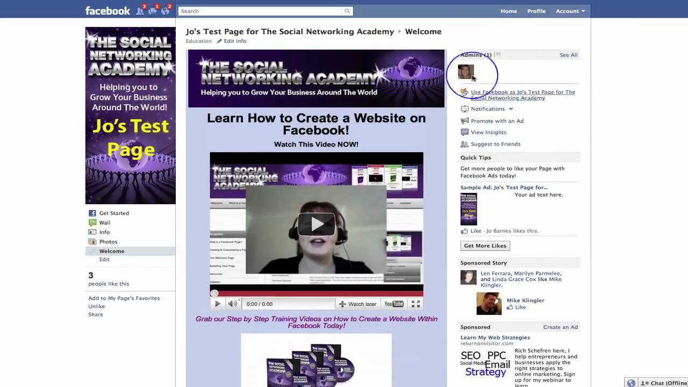Click the admin profile photo thumbnail
The height and width of the screenshot is (387, 688).
(x=465, y=72)
